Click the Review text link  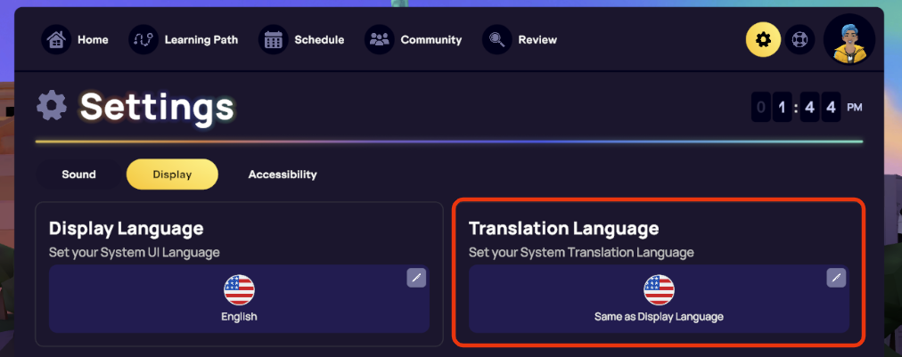coord(537,40)
